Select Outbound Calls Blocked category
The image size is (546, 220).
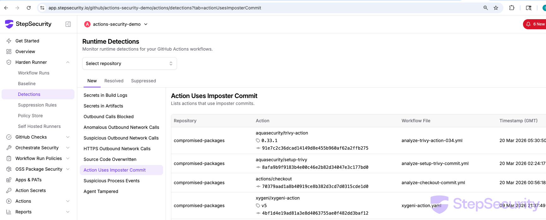[121, 117]
